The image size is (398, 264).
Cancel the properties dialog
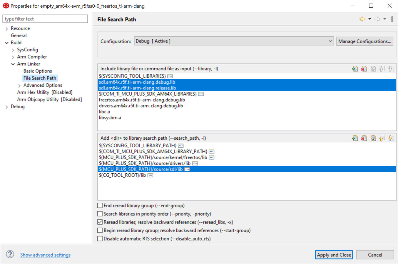375,255
